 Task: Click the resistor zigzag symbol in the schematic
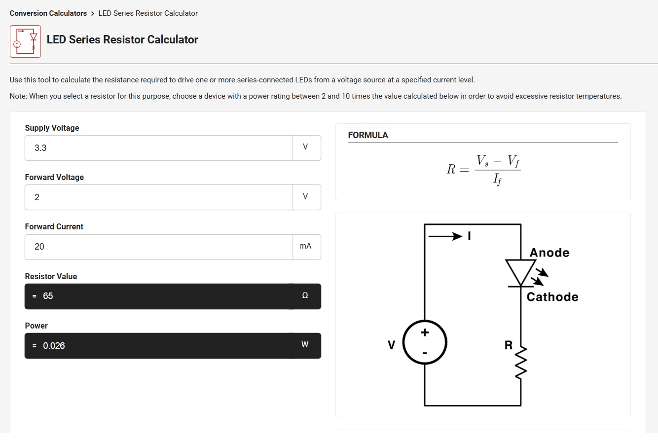pos(521,363)
